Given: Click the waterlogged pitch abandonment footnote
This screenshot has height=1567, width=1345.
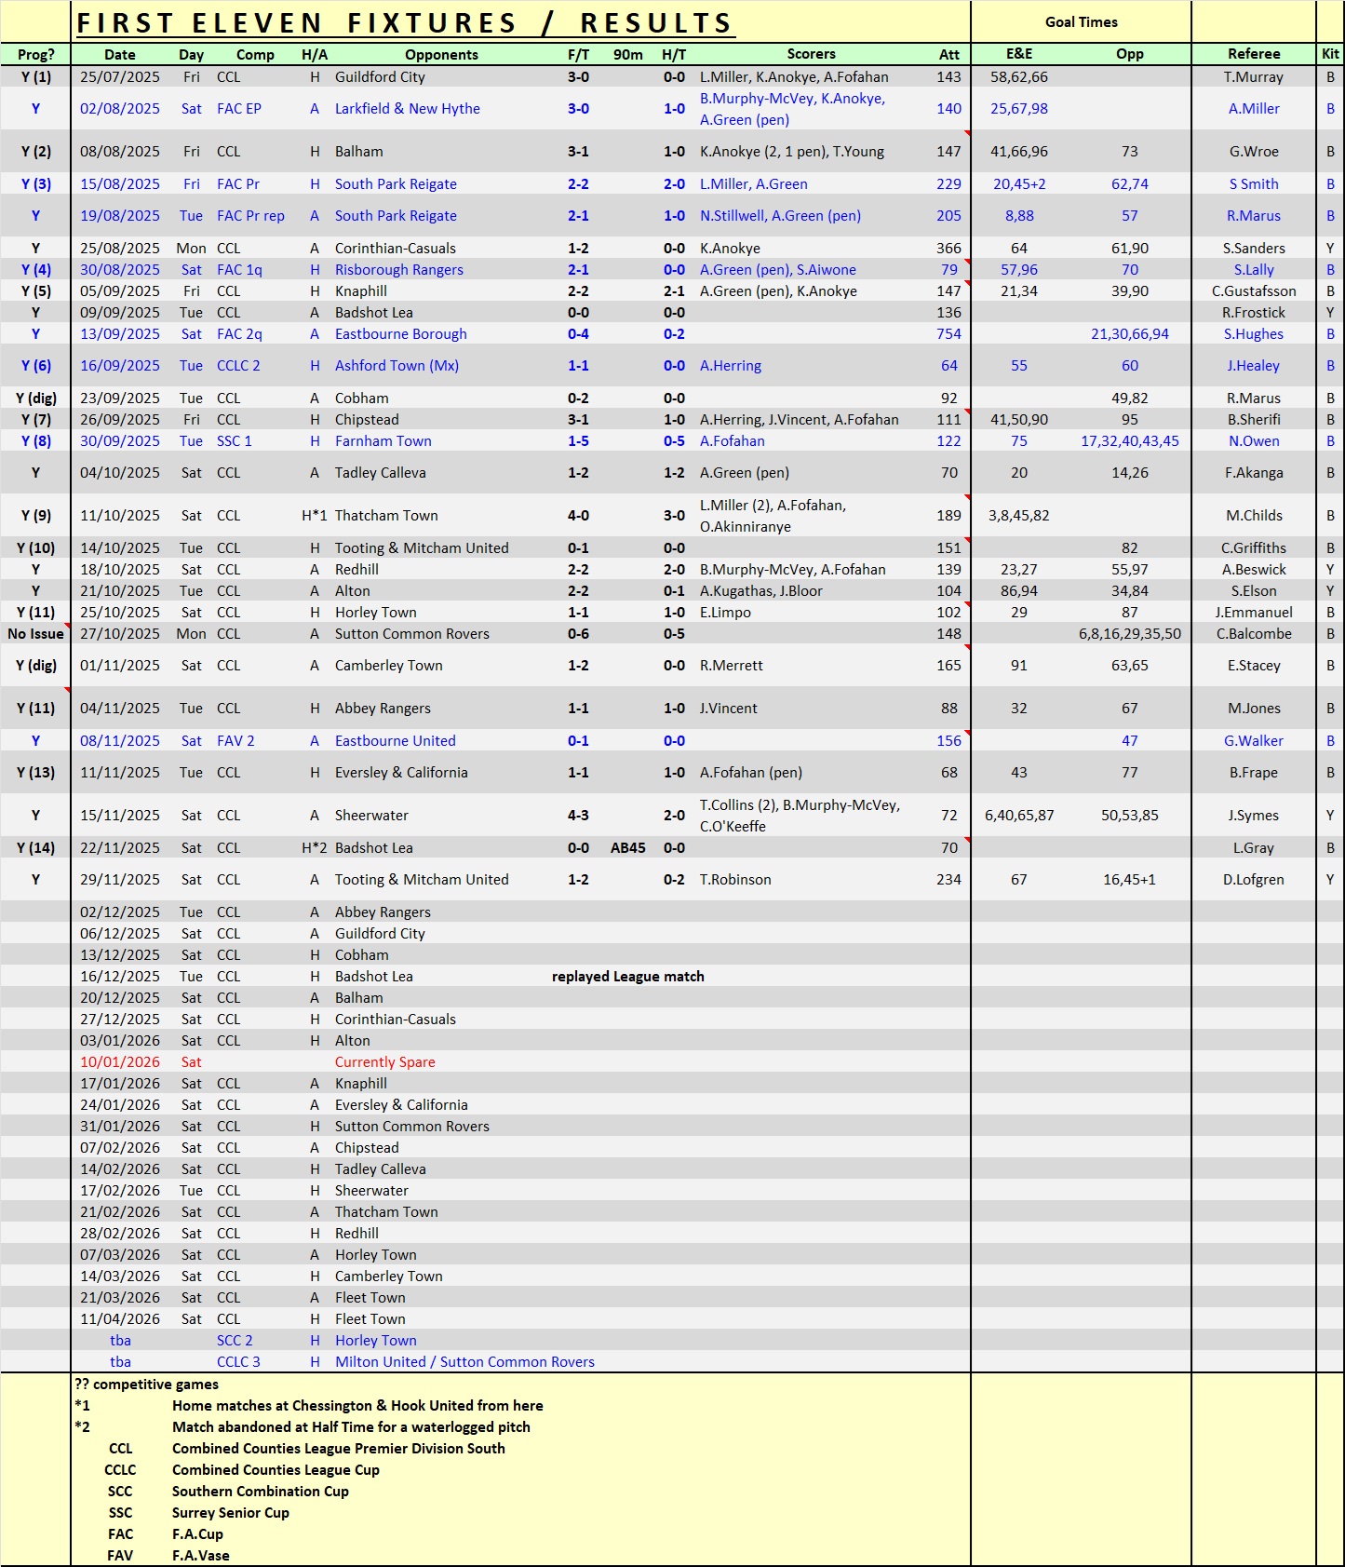Looking at the screenshot, I should point(351,1427).
